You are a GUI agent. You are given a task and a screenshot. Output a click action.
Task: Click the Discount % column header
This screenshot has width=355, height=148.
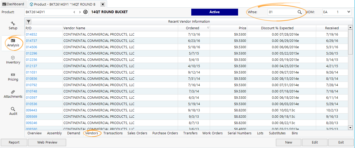point(263,28)
